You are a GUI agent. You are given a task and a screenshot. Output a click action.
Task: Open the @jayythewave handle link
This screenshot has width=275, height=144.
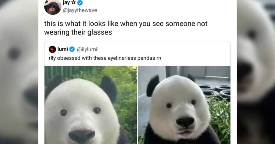80,10
